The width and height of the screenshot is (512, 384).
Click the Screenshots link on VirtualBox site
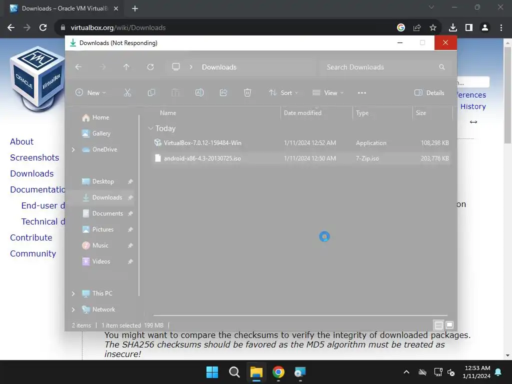point(34,157)
